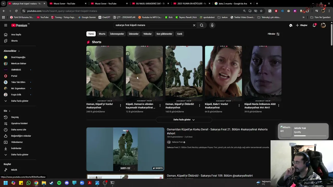This screenshot has height=187, width=333.
Task: Open the red hand ad-blocker extension
Action: pyautogui.click(x=276, y=11)
